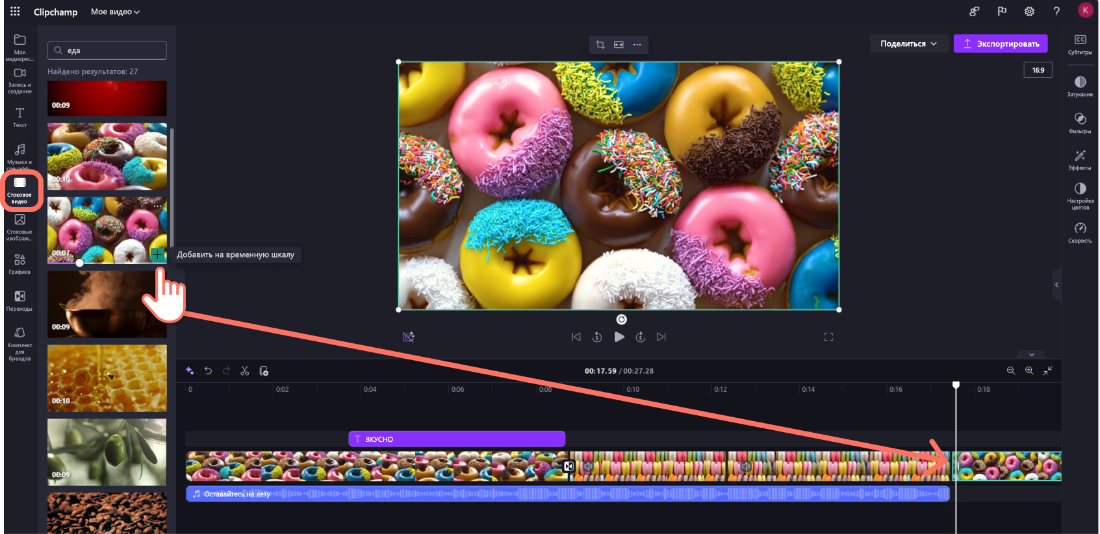Select the Стоковое видео sidebar tab
Screen dimensions: 1100x534
(x=20, y=191)
